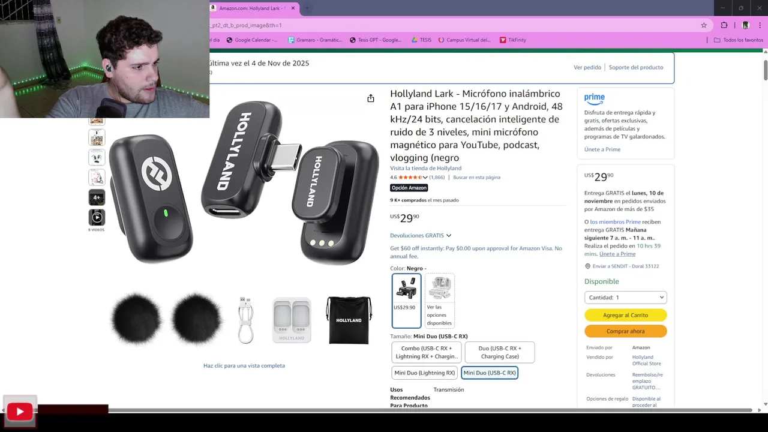Image resolution: width=768 pixels, height=432 pixels.
Task: Click the first Únete a Prime link in the Prime panel
Action: pos(602,149)
